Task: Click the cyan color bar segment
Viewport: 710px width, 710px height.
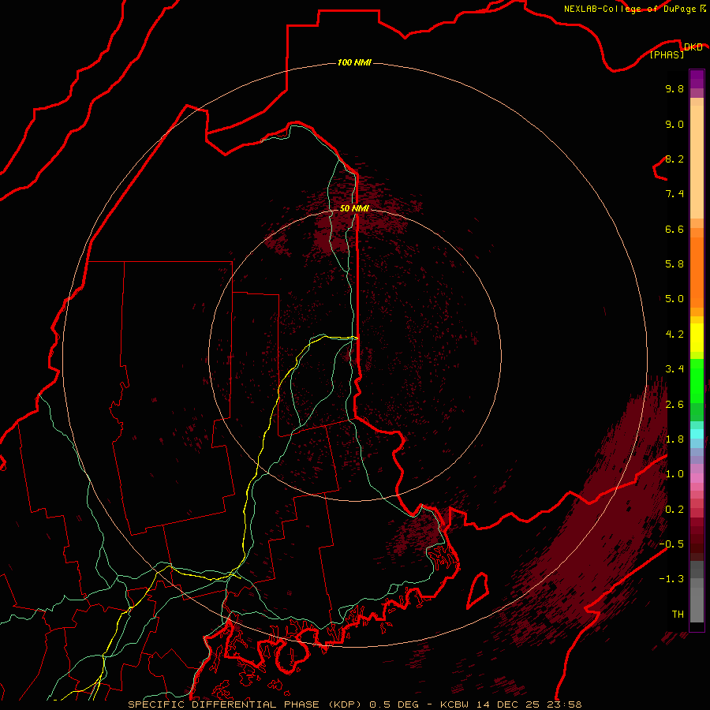Action: pyautogui.click(x=697, y=434)
